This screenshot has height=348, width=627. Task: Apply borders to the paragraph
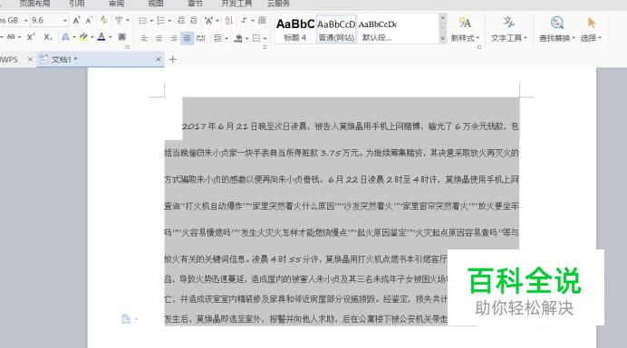tap(256, 38)
